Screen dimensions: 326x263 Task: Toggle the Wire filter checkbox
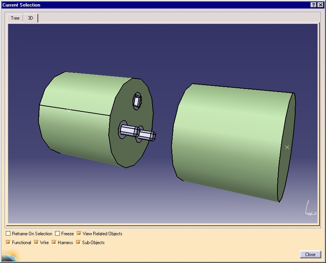(x=36, y=242)
